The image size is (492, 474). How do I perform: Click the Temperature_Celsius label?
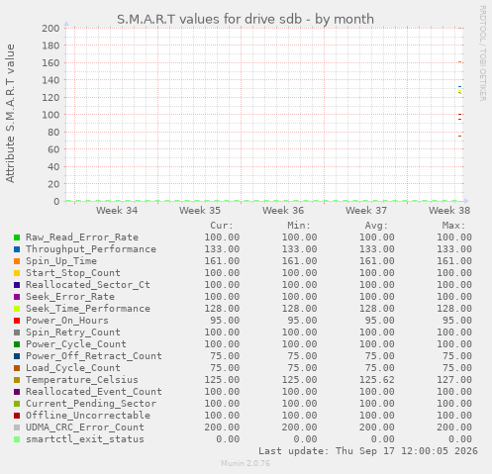coord(82,380)
